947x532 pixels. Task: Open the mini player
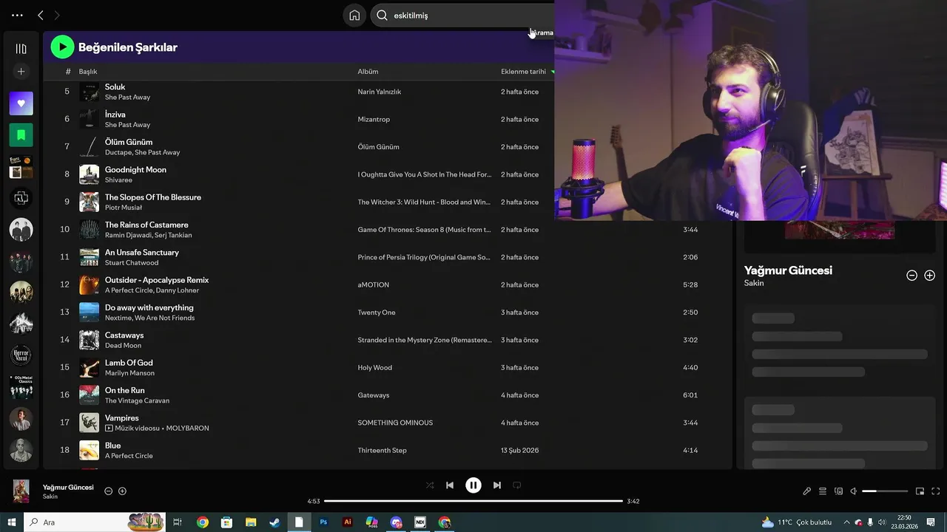pyautogui.click(x=920, y=491)
